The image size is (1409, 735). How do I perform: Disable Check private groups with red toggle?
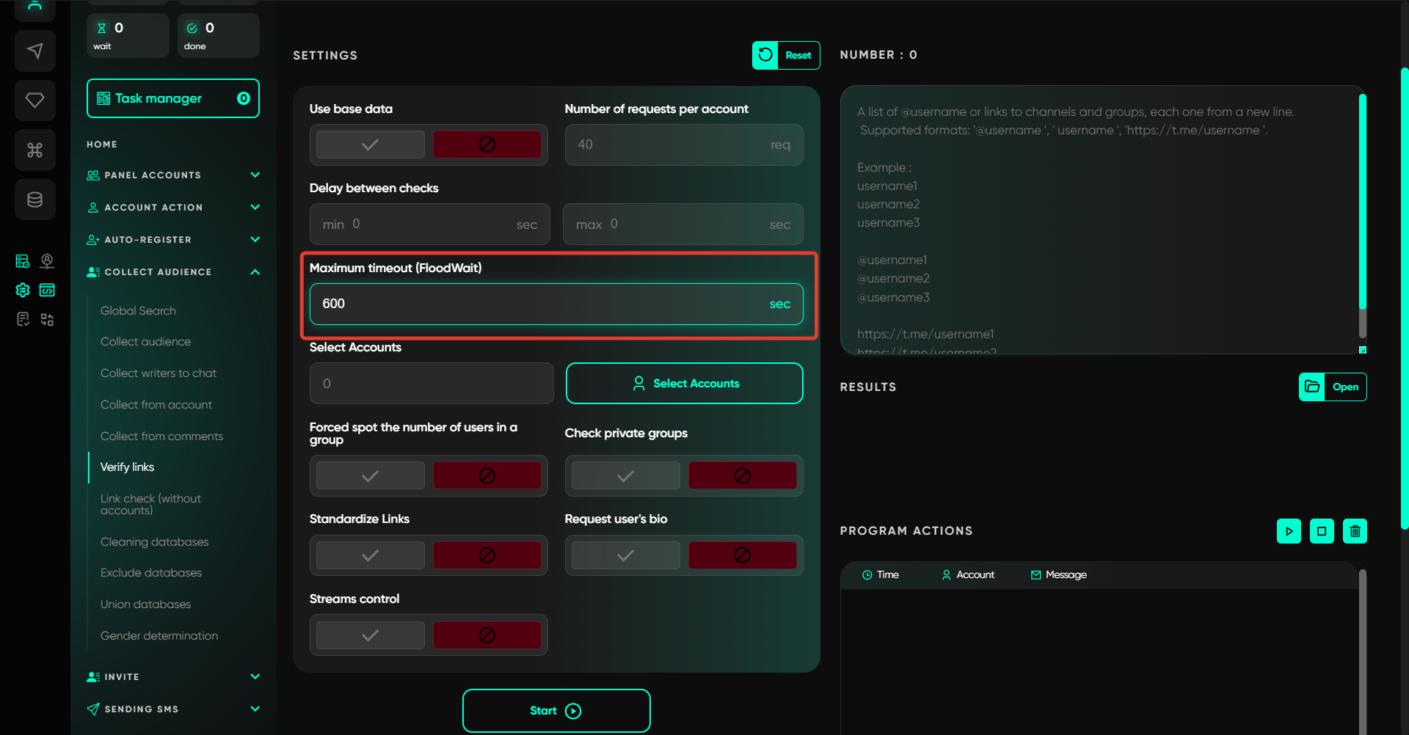coord(742,475)
